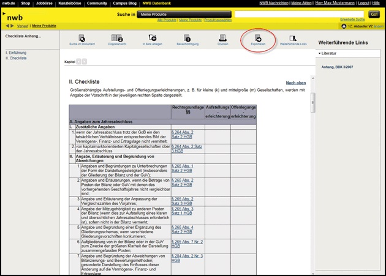Collapse the Literatur section
The image size is (386, 276).
point(320,54)
